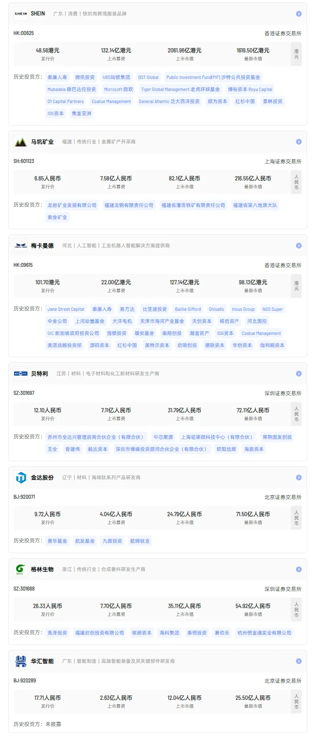The height and width of the screenshot is (738, 315).
Task: Click the 金达股份 company logo
Action: click(x=21, y=477)
